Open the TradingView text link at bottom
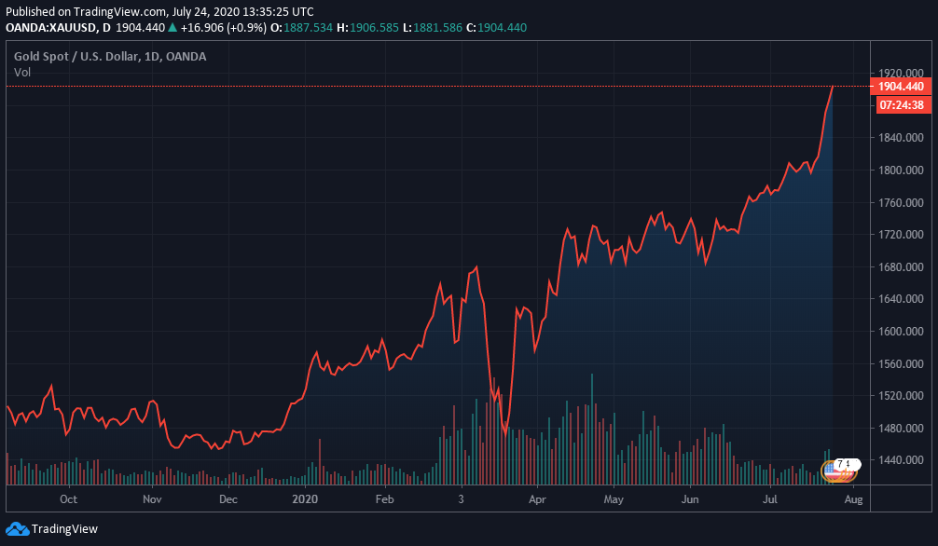Image resolution: width=938 pixels, height=546 pixels. 64,528
